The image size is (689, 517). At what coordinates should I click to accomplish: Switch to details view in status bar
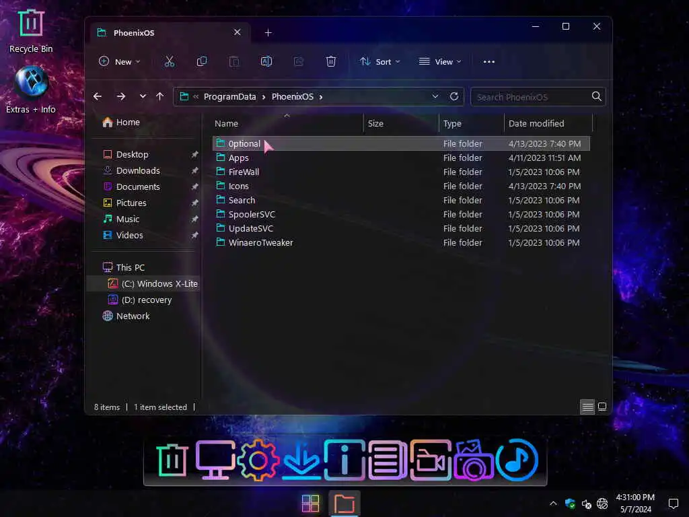click(x=587, y=407)
